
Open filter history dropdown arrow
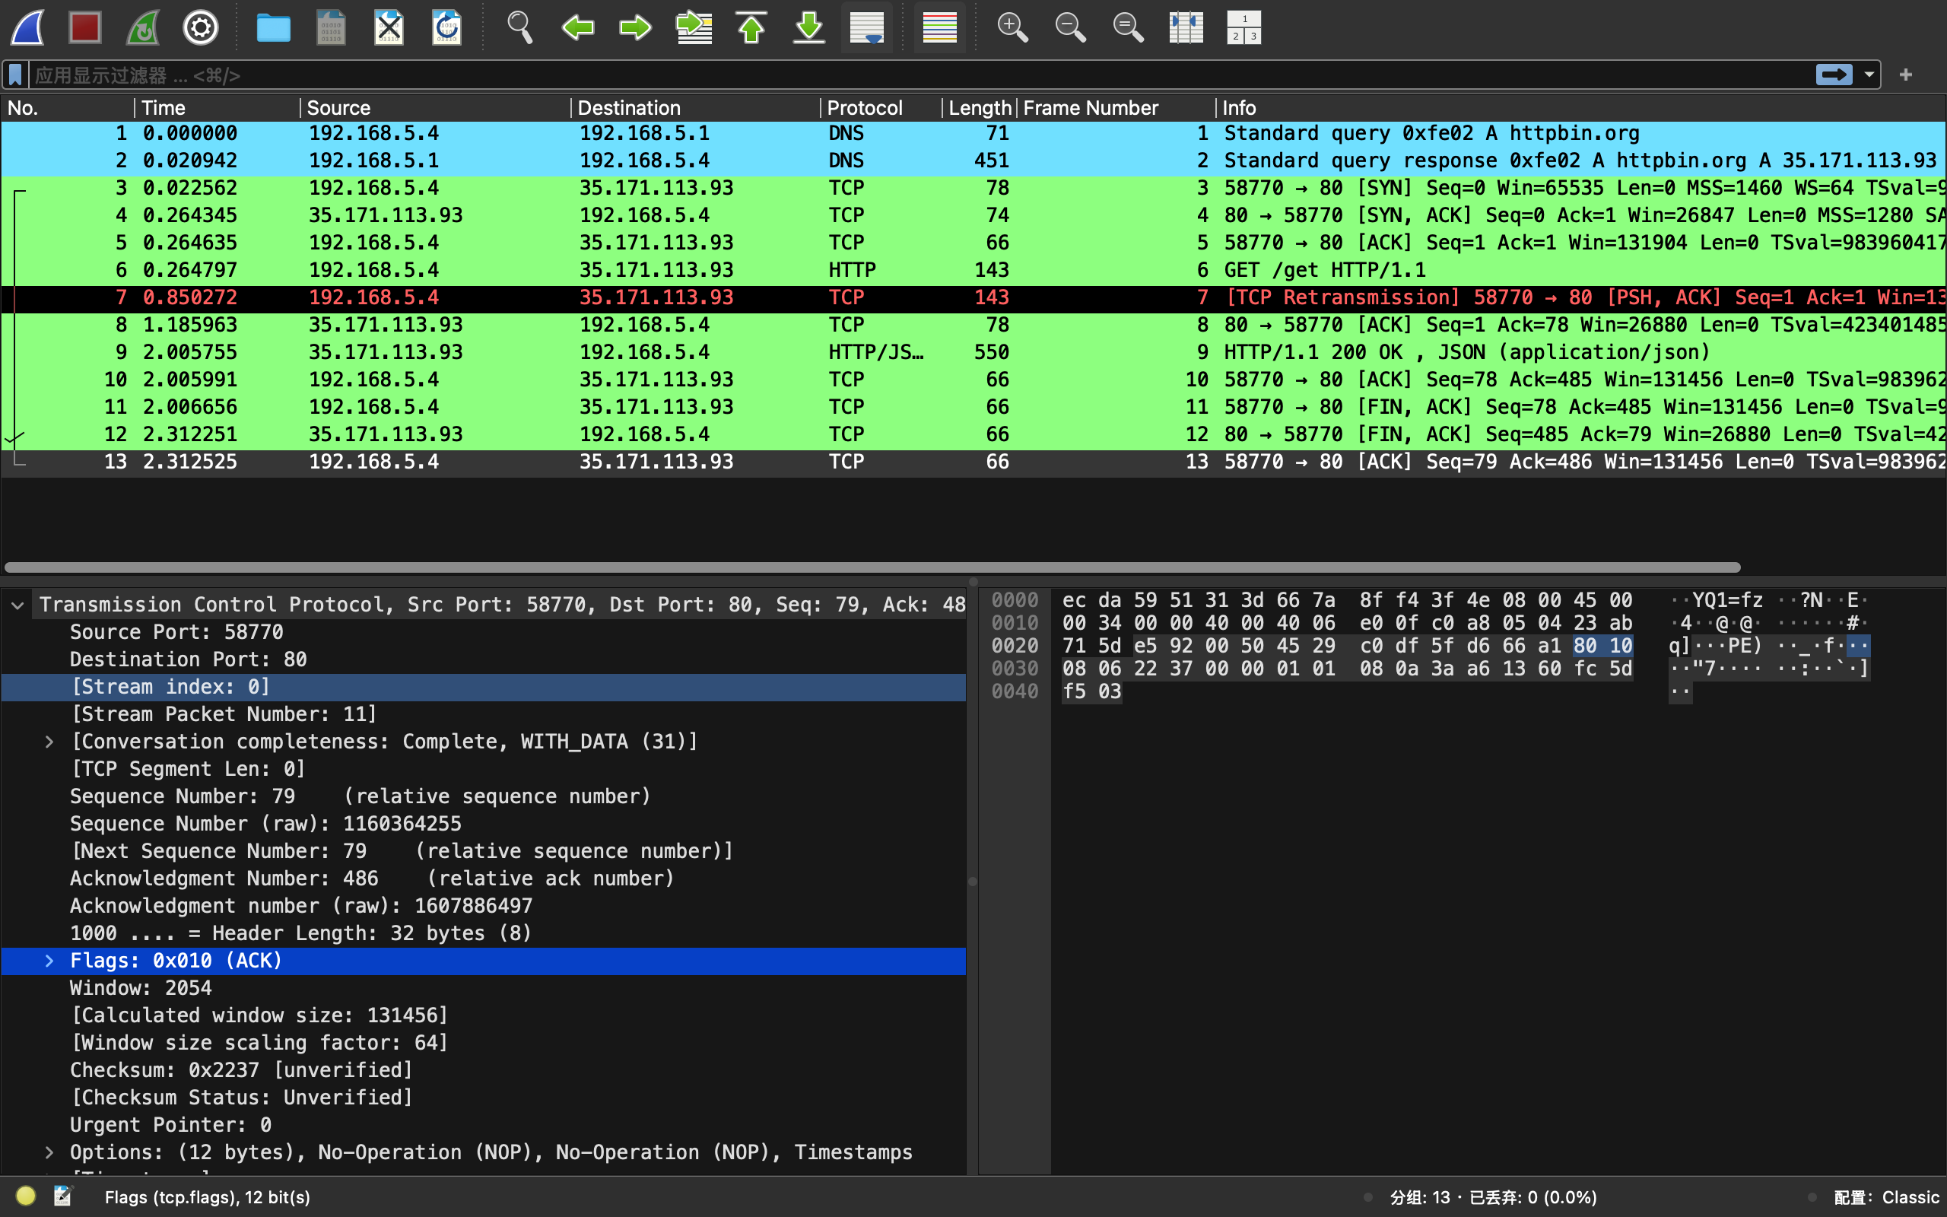pos(1869,75)
